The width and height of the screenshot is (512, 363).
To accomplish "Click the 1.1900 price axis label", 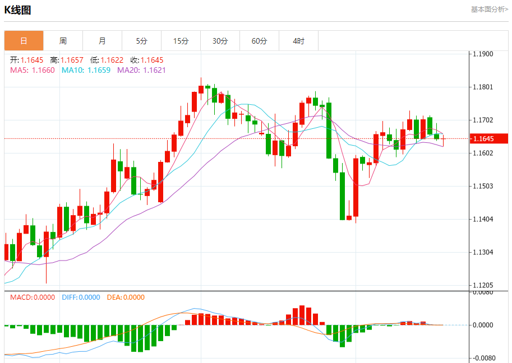I will 482,54.
